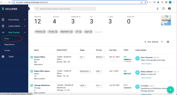This screenshot has width=177, height=95.
Task: Open the Boston Office deal link
Action: (40, 57)
